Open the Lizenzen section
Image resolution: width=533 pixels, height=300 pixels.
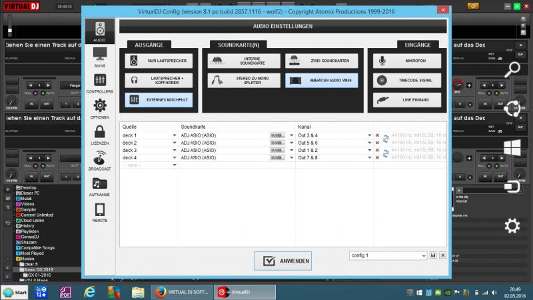click(x=99, y=135)
